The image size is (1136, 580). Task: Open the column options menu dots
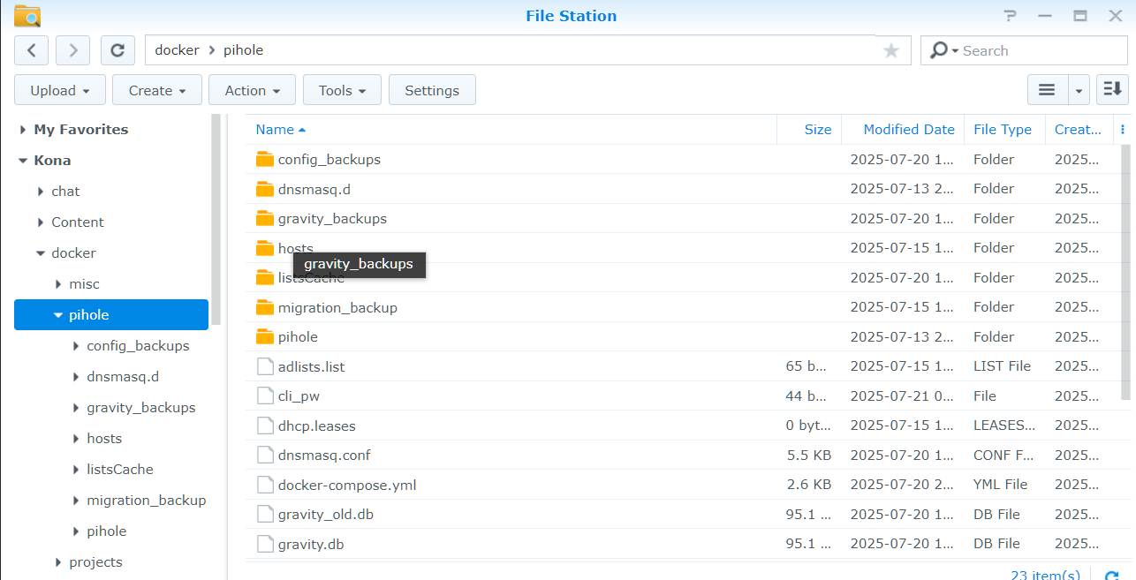pos(1122,130)
